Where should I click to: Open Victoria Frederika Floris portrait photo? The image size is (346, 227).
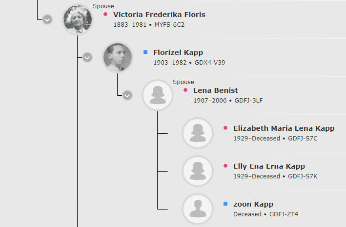pyautogui.click(x=78, y=19)
